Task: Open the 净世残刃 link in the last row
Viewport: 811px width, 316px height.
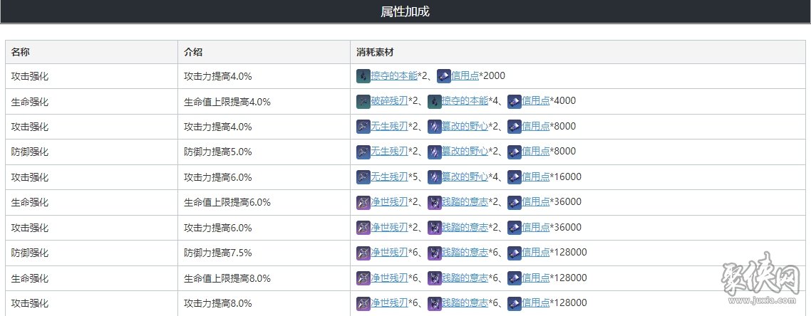Action: tap(390, 304)
